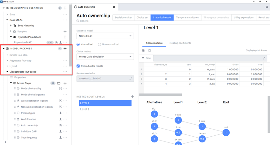Open the settings gear icon
This screenshot has height=145, width=270.
267,7
